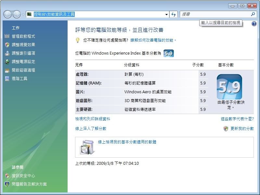
Task: Click 計算 (每秒) rating description
Action: [134, 74]
